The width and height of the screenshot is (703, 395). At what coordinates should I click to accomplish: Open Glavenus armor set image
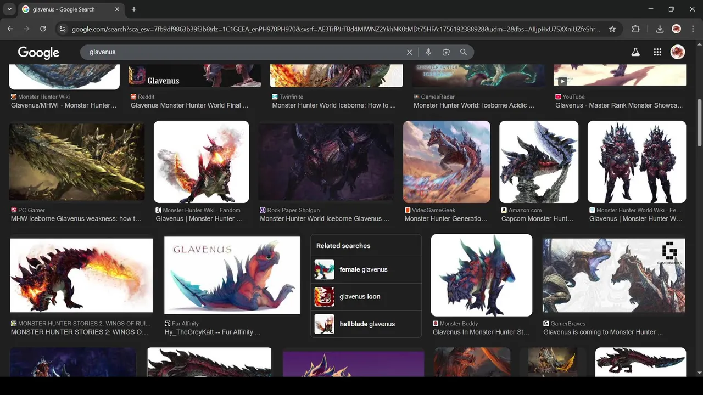(x=637, y=162)
